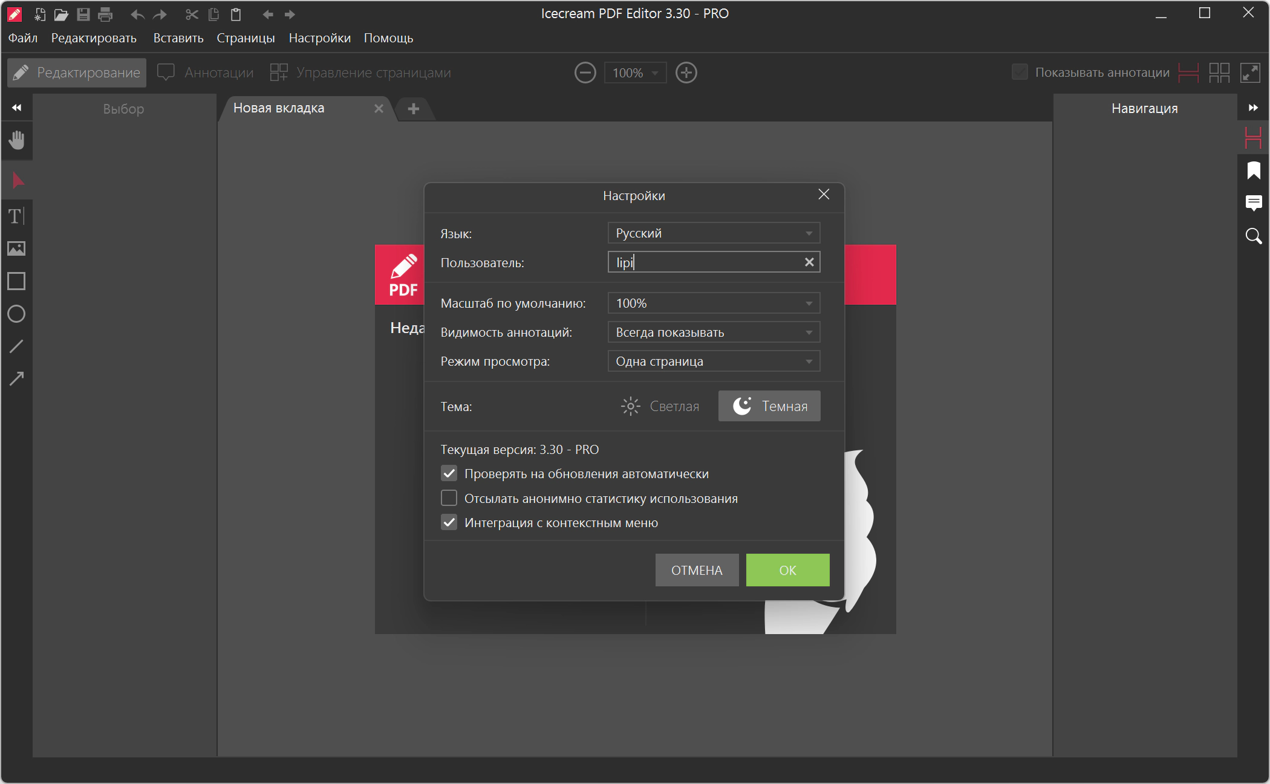The height and width of the screenshot is (784, 1270).
Task: Open the bookmarks navigation panel
Action: pyautogui.click(x=1253, y=170)
